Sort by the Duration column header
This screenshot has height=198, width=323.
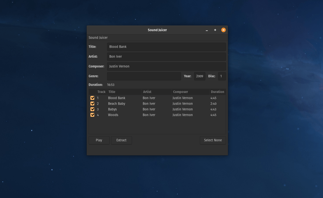[217, 92]
